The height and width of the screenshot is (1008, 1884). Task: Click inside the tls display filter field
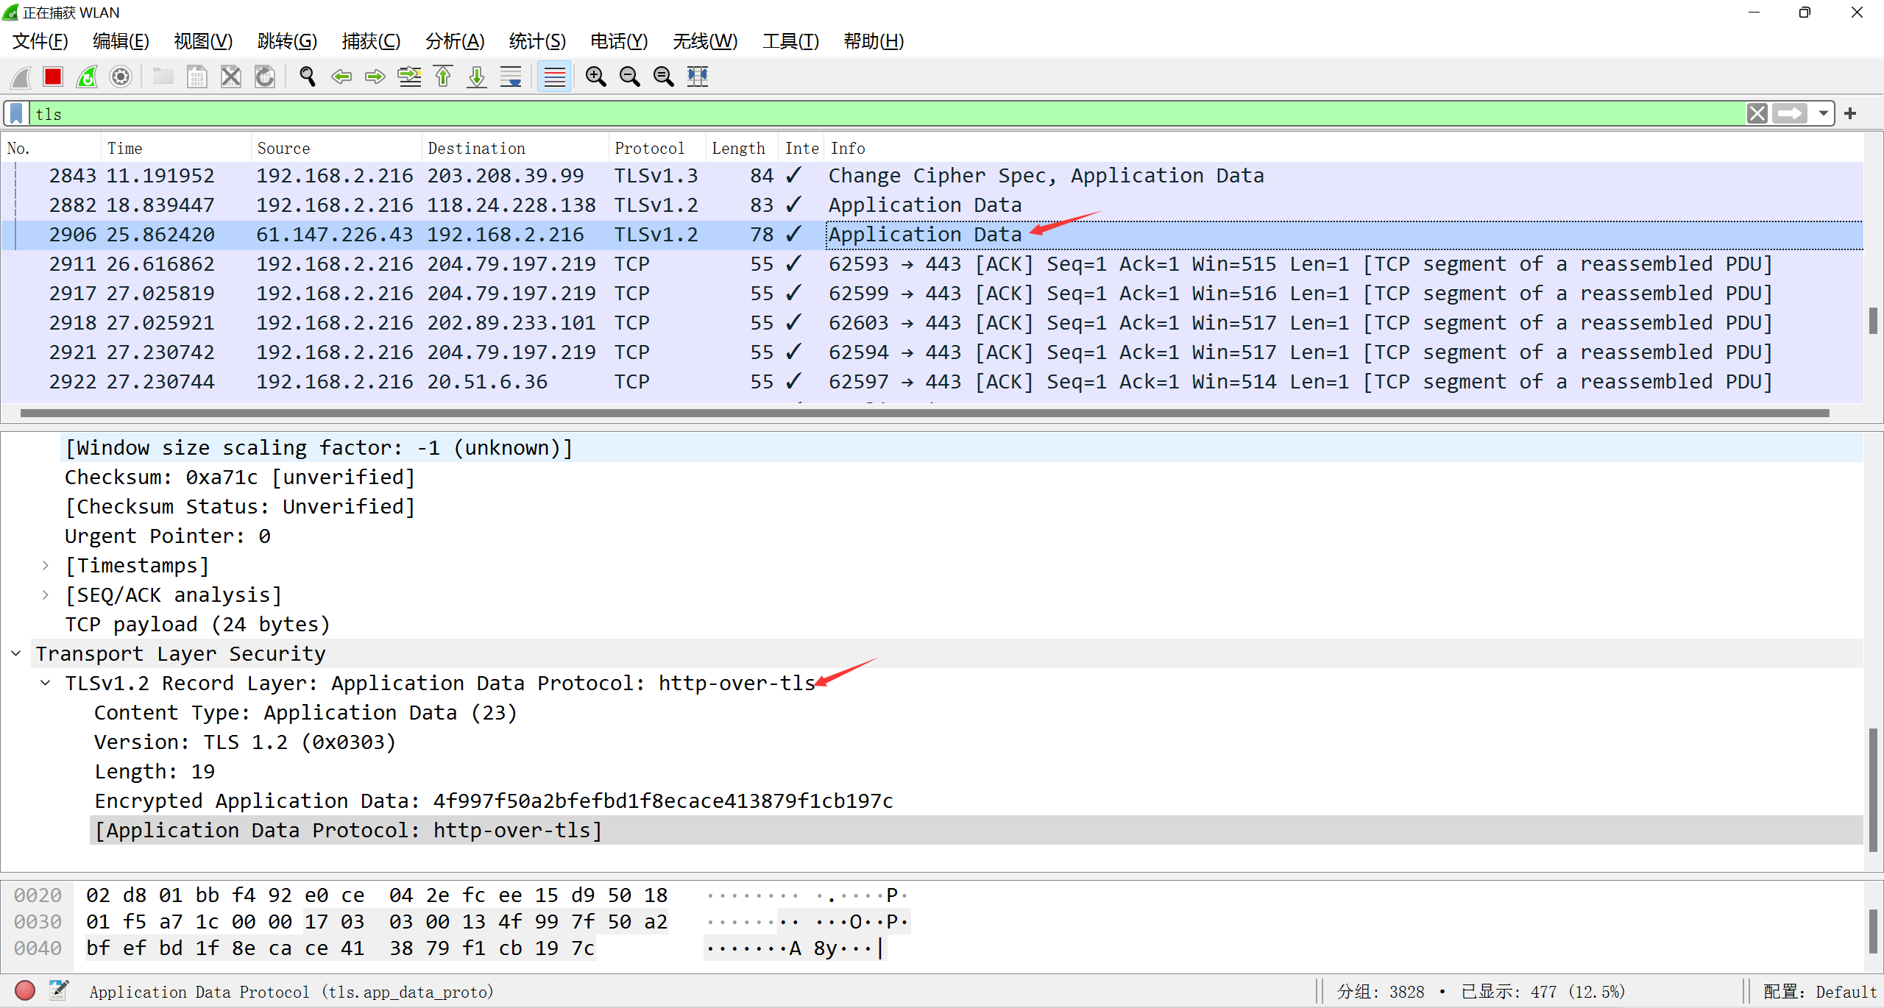coord(887,113)
